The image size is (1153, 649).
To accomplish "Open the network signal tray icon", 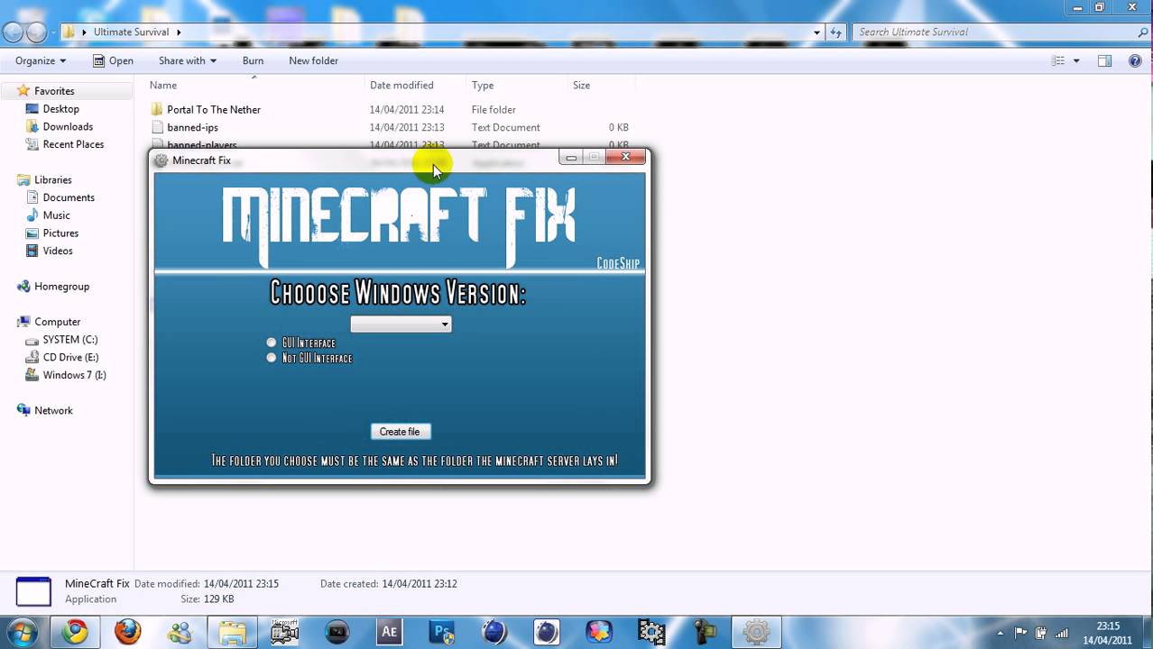I will (x=1062, y=633).
